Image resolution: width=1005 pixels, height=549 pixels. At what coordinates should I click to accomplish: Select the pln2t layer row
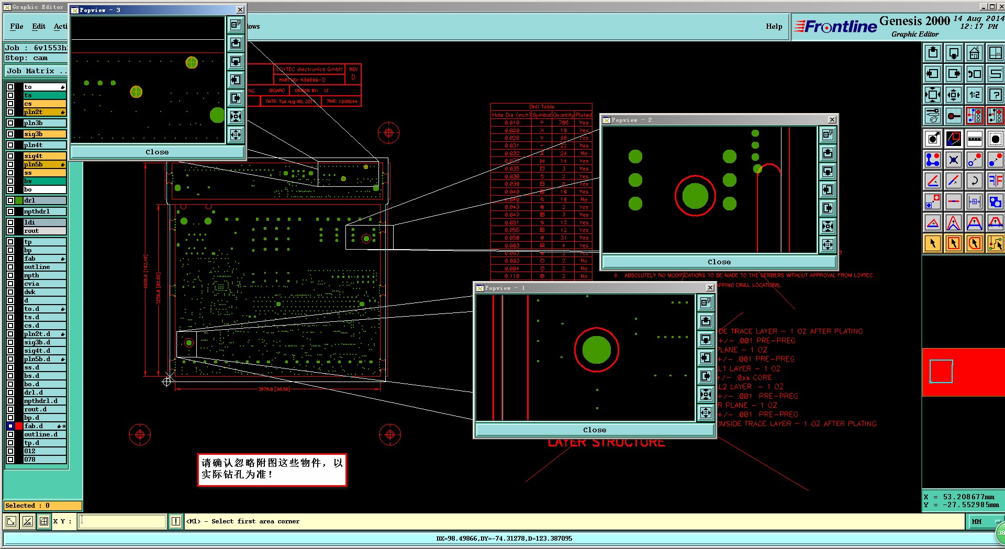(44, 112)
